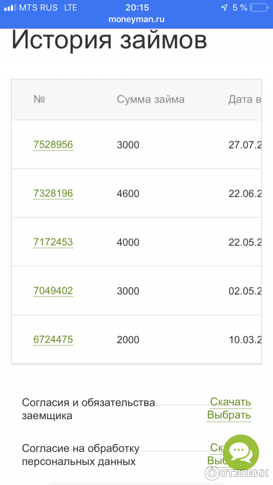Tap the Сумма займа column header
Screen dimensions: 273x485
point(151,100)
